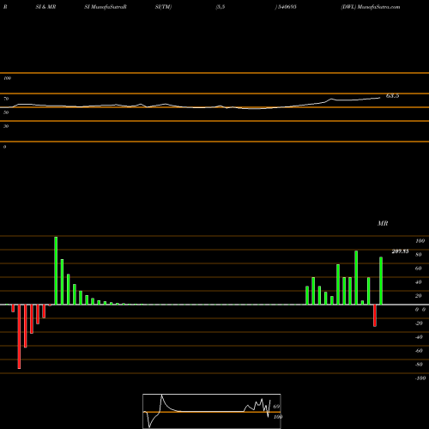This screenshot has width=429, height=429.
Task: Click the 'SI & MR' header text
Action: (45, 7)
